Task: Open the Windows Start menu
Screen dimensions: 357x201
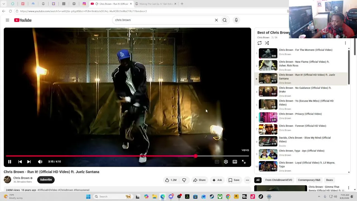Action: [x=88, y=197]
